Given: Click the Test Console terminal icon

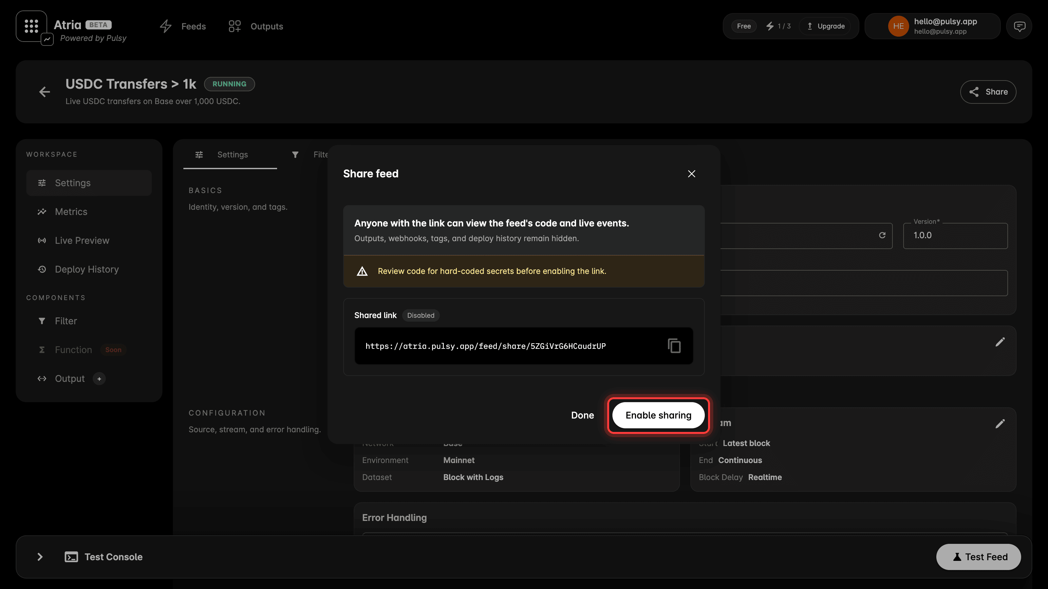Looking at the screenshot, I should click(71, 557).
